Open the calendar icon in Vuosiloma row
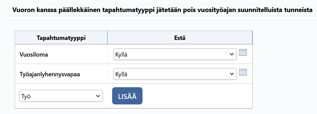Screen dimensions: 317x114 [x=243, y=52]
